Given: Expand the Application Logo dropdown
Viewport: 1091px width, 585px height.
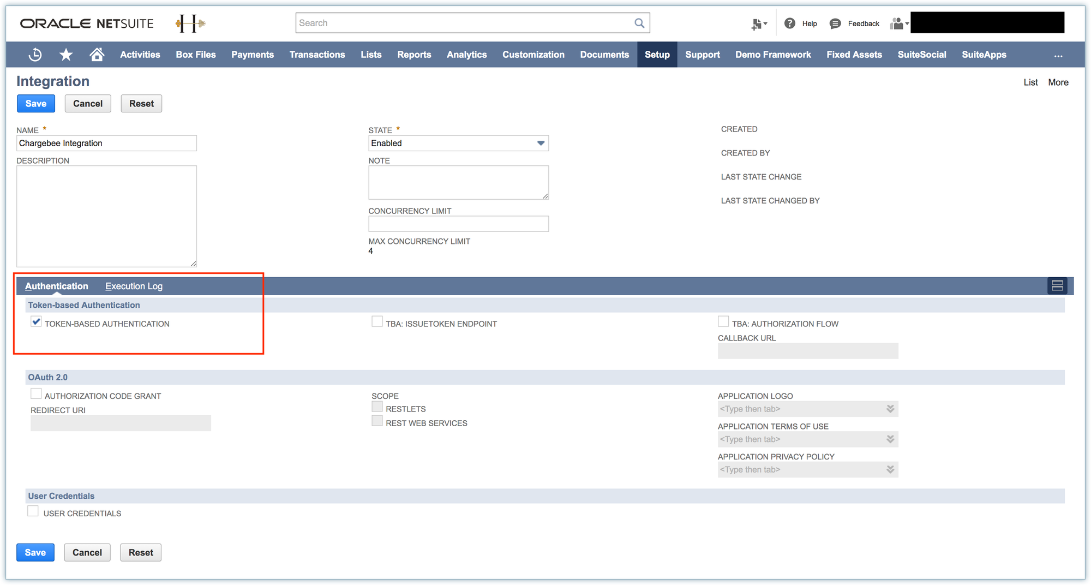Looking at the screenshot, I should pos(890,409).
